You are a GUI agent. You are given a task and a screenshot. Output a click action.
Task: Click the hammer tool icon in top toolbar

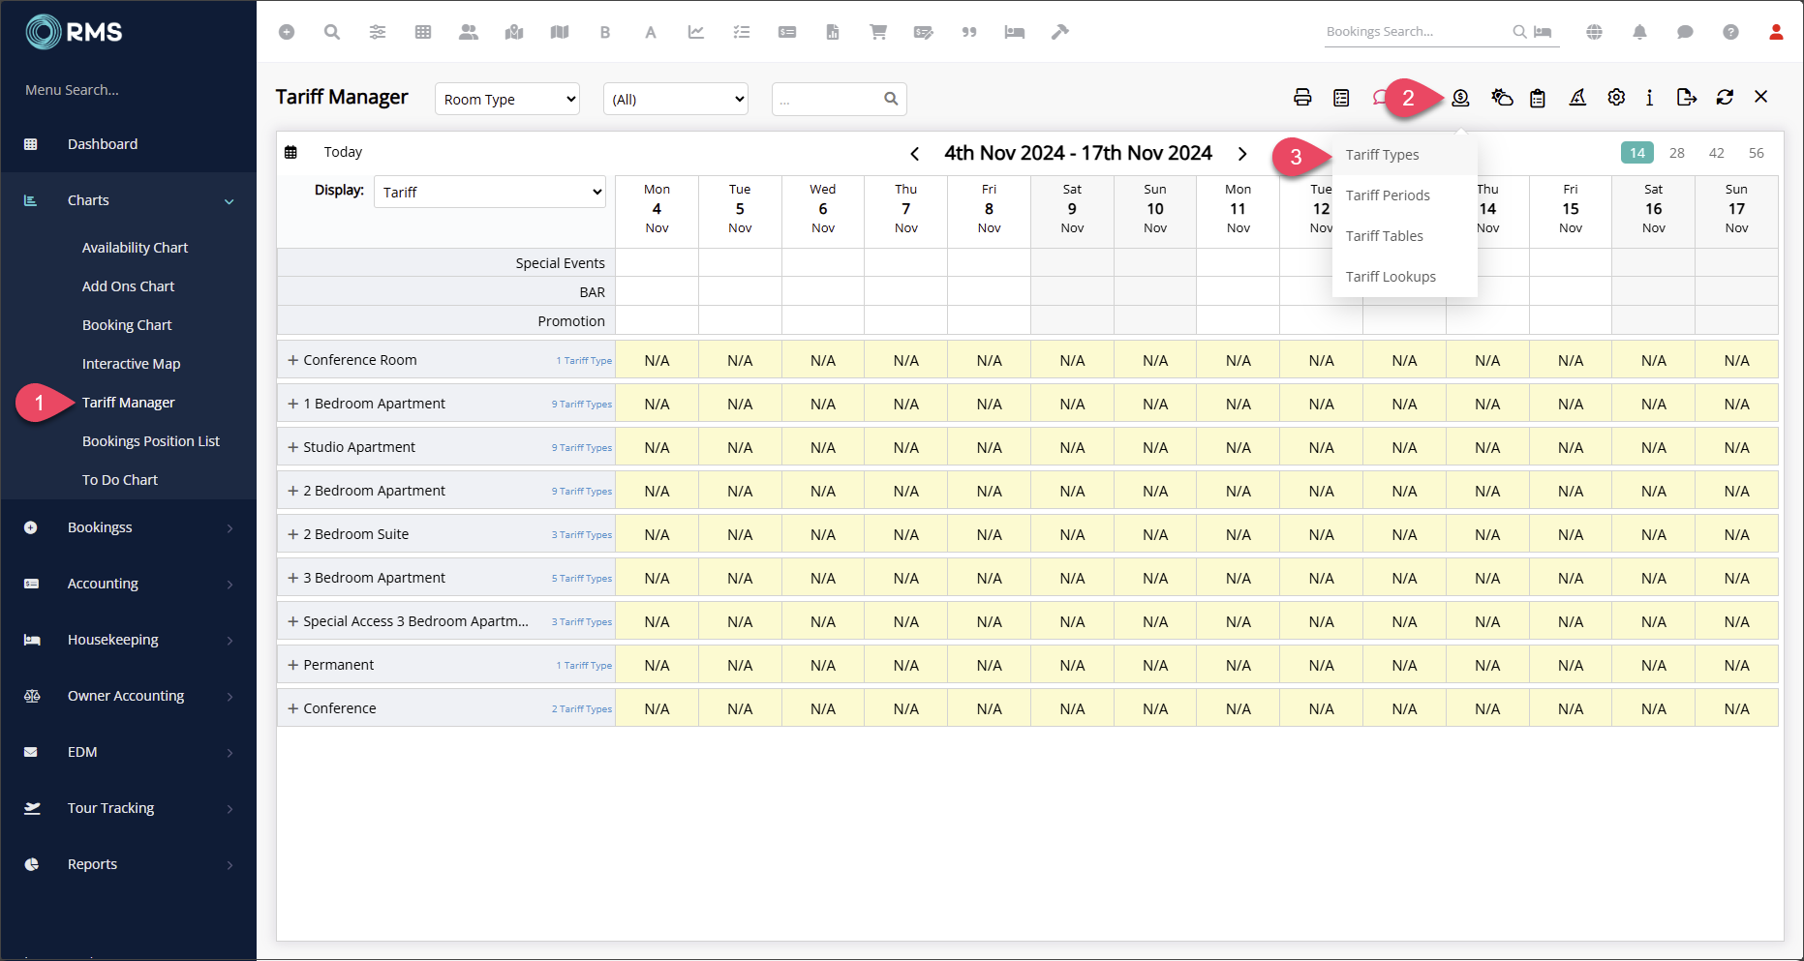(x=1060, y=32)
